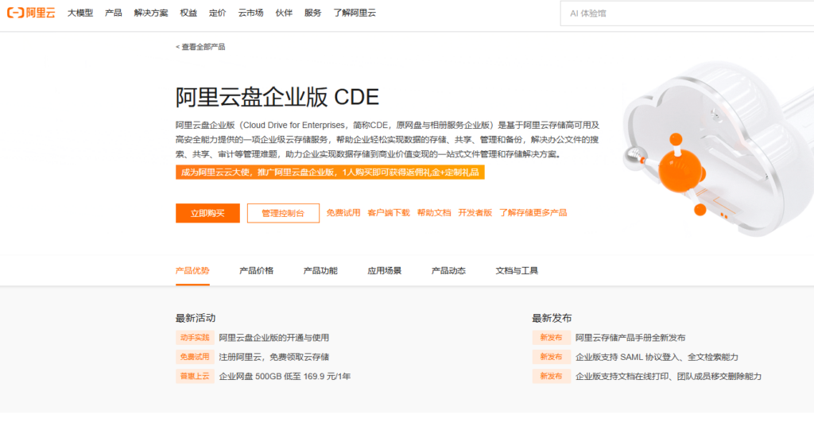Switch to the 产品功能 tab

click(320, 270)
